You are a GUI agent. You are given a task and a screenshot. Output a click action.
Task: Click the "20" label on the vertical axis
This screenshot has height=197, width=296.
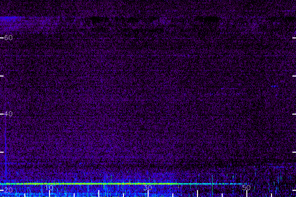pos(8,190)
